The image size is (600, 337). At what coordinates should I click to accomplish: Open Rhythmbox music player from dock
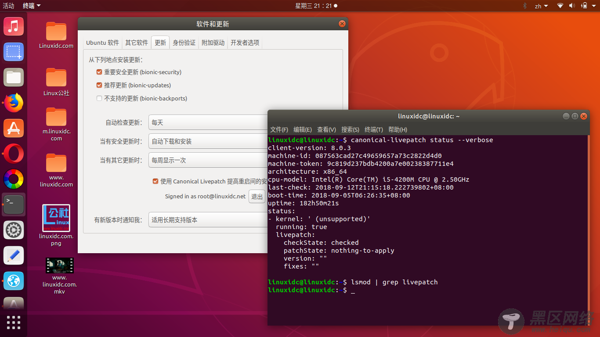(14, 27)
